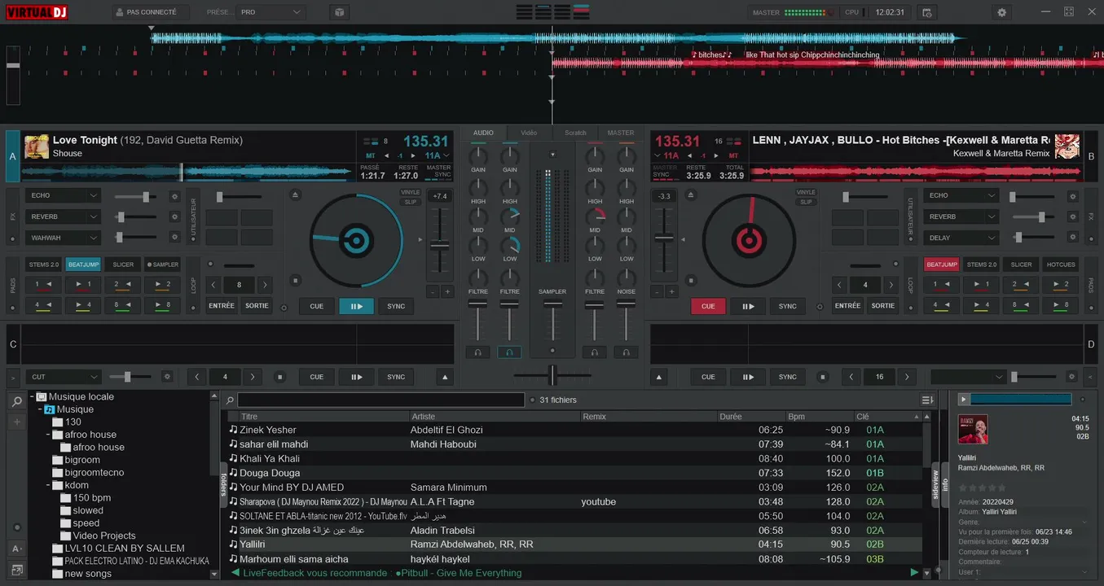The height and width of the screenshot is (586, 1104).
Task: Toggle SLIP mode on deck A
Action: (x=411, y=202)
